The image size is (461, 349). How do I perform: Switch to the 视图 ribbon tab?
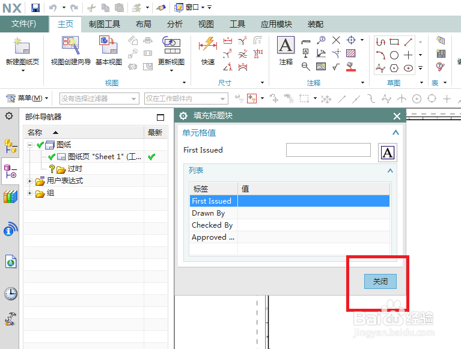tap(206, 24)
